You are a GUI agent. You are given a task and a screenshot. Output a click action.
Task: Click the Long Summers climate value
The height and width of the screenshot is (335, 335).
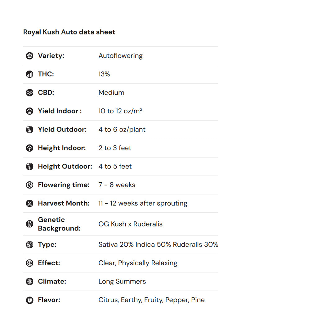coord(122,281)
